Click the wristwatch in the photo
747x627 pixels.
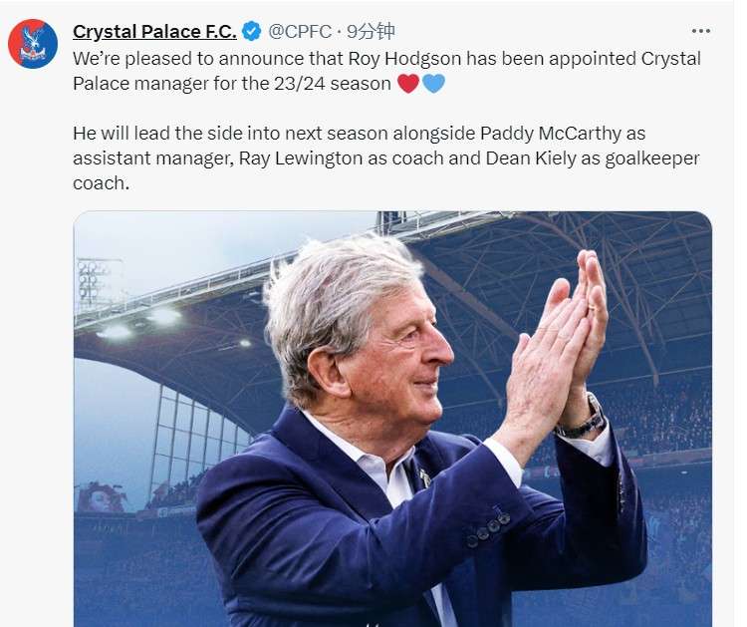(x=582, y=419)
